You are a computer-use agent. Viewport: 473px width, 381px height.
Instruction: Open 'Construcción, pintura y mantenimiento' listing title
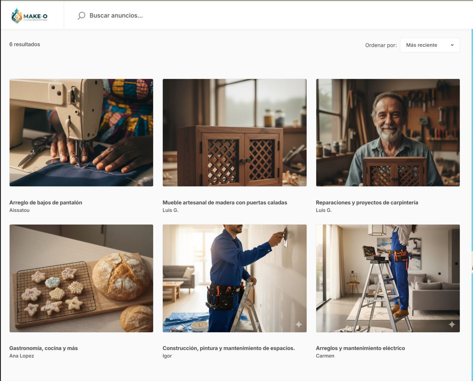(x=229, y=348)
